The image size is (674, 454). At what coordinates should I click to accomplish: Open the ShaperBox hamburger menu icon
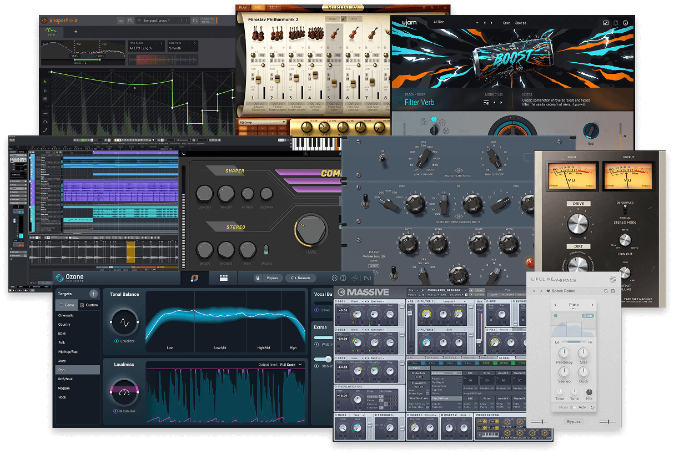(x=120, y=21)
